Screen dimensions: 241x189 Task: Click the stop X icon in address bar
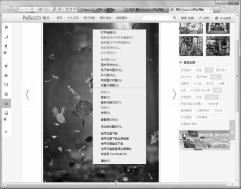coord(75,9)
